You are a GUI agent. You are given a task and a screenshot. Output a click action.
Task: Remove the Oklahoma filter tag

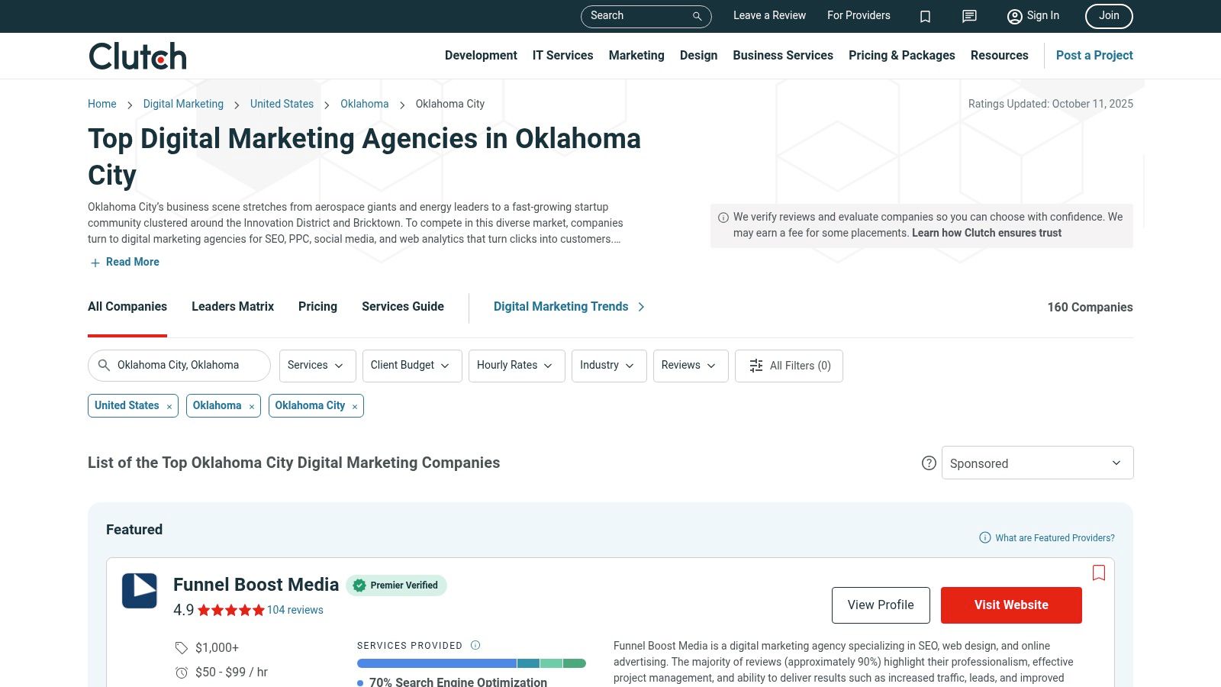(252, 407)
